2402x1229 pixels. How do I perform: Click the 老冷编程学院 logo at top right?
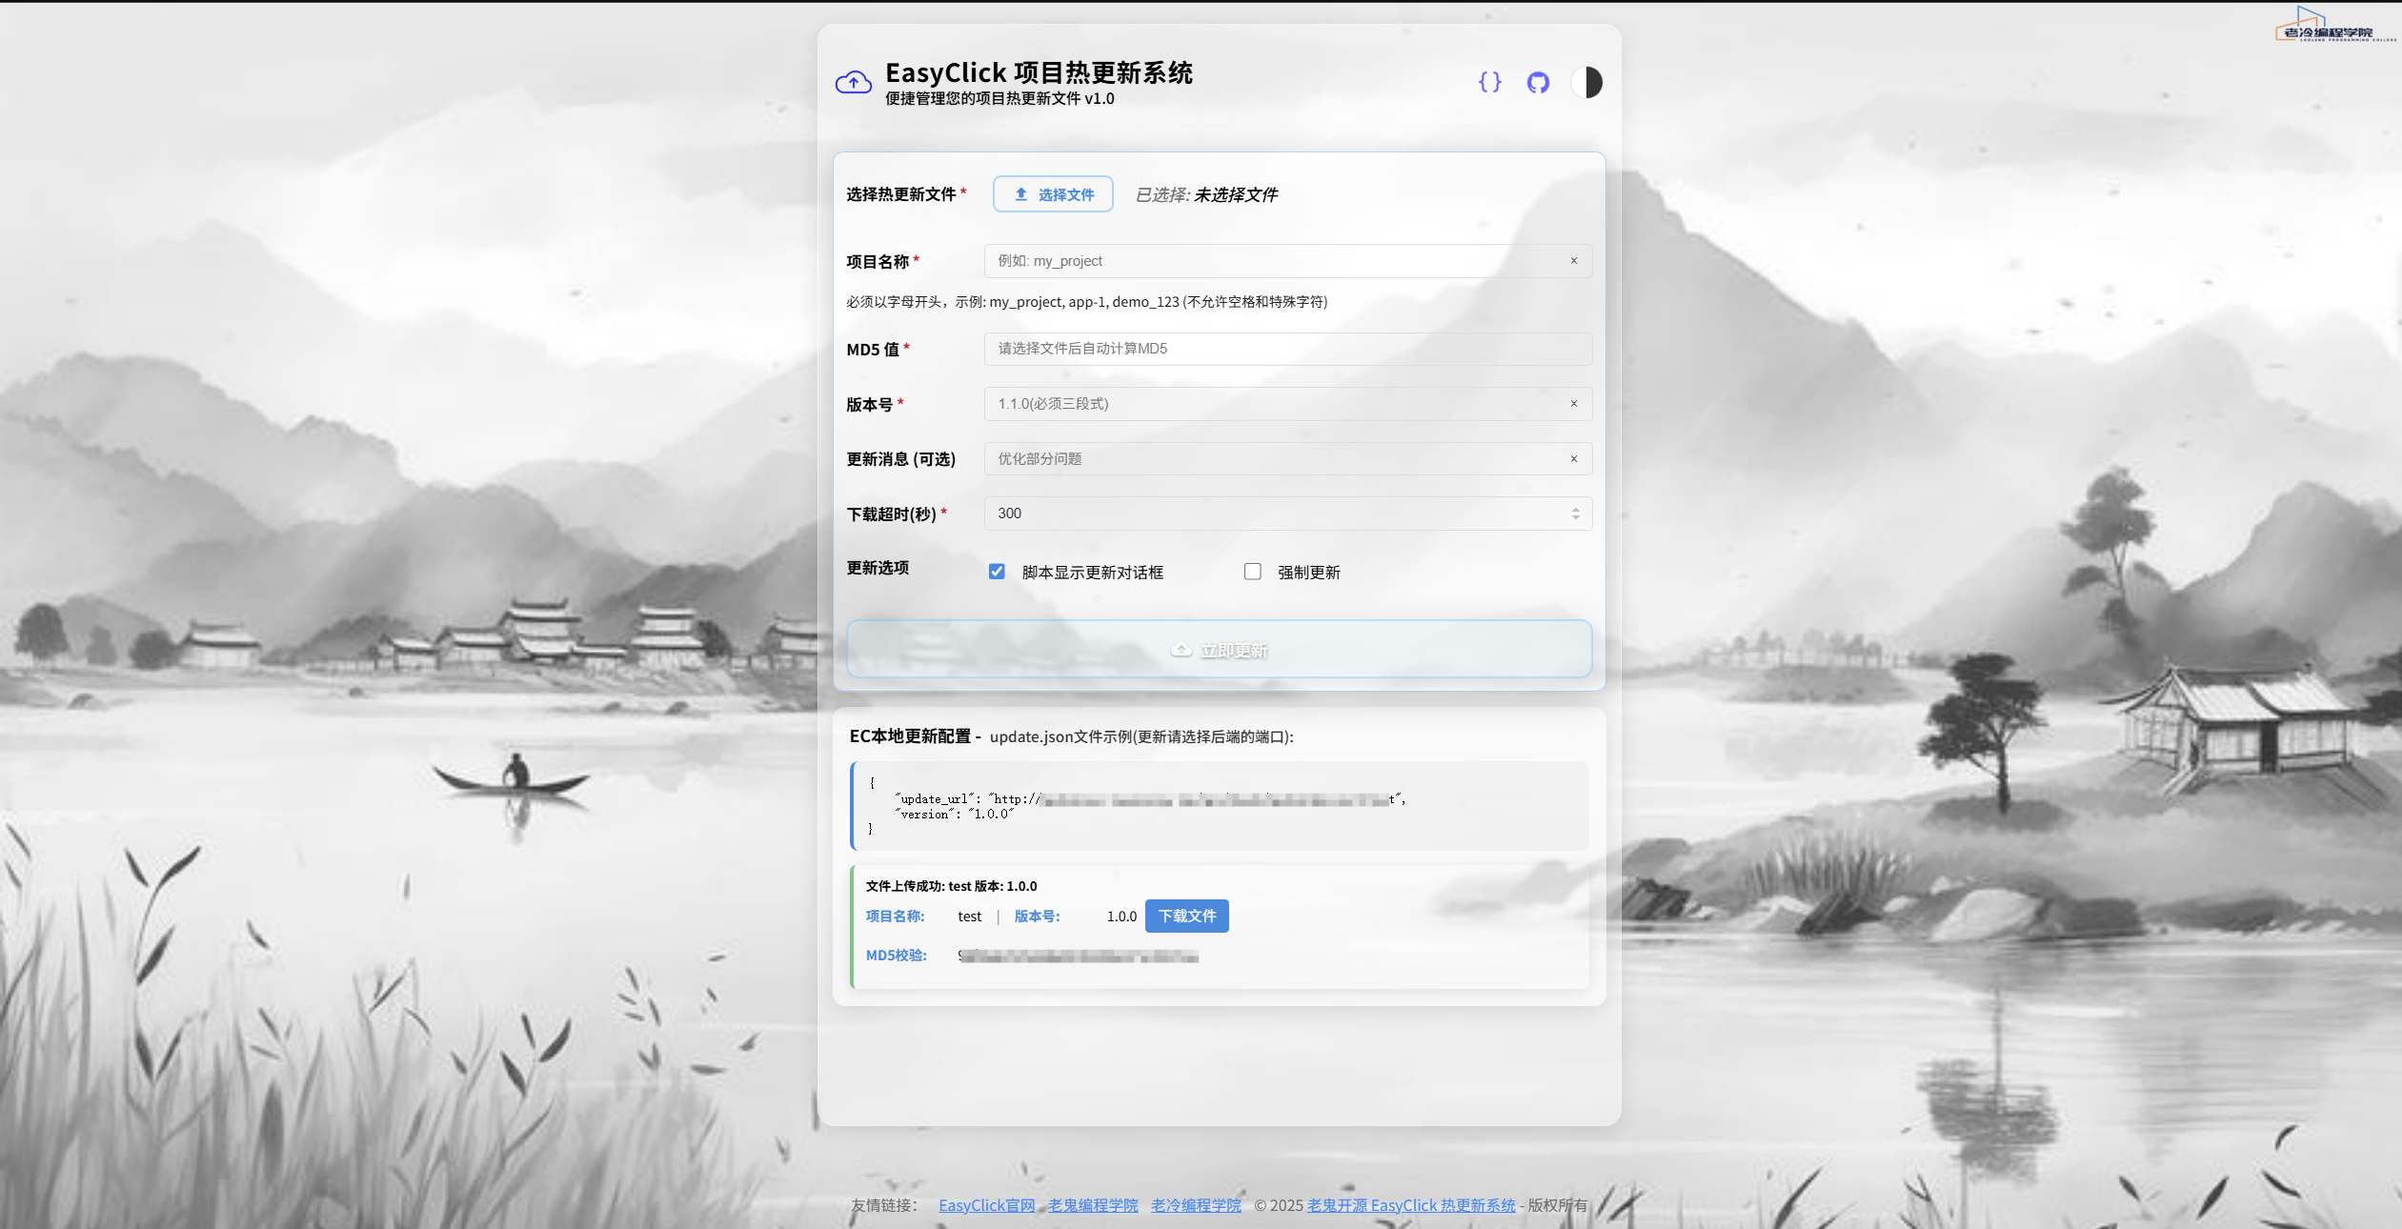[x=2336, y=25]
